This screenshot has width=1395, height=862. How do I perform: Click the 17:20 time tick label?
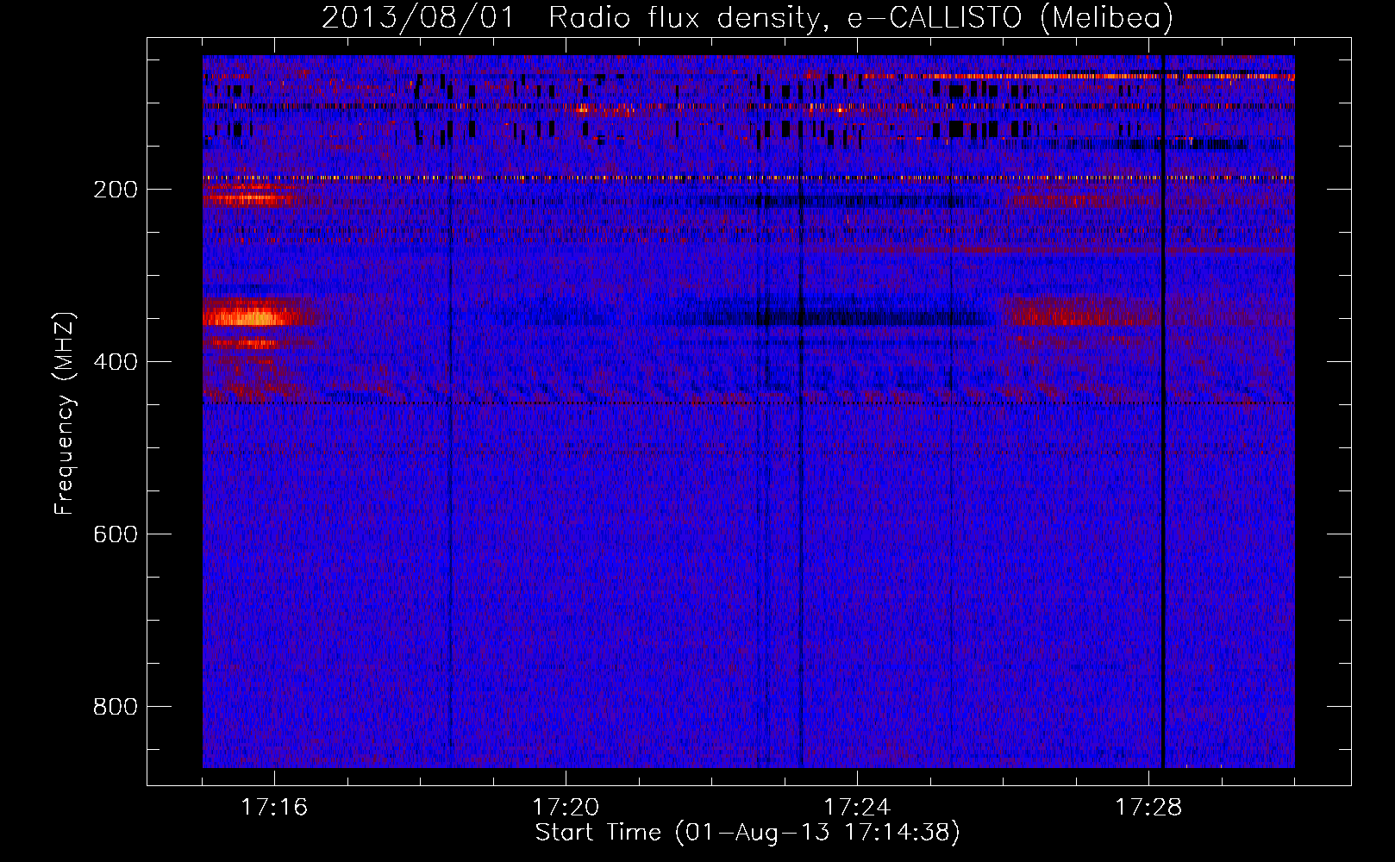566,807
